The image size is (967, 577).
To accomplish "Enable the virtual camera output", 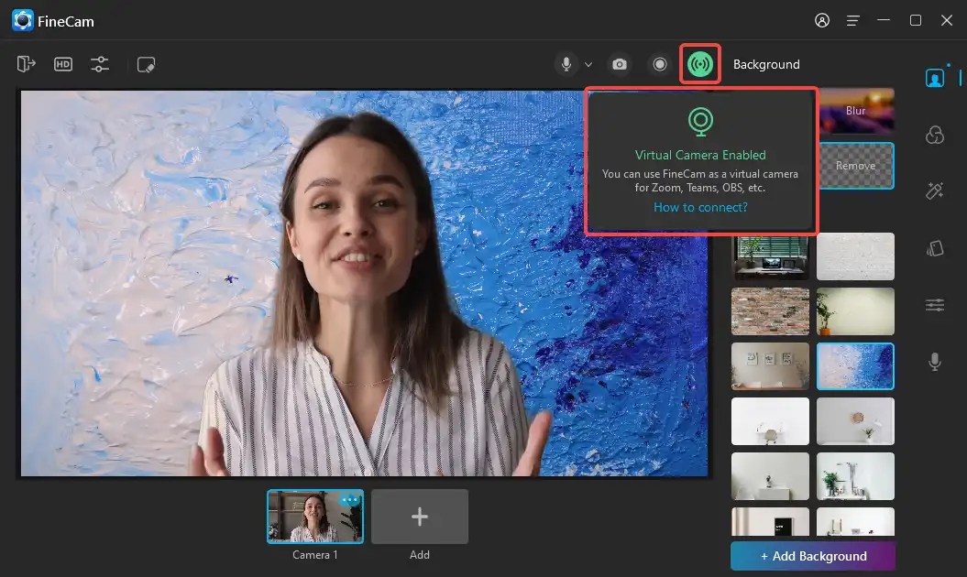I will [700, 64].
